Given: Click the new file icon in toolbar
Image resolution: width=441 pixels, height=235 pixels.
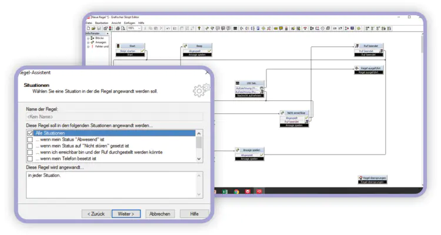Looking at the screenshot, I should (x=88, y=28).
